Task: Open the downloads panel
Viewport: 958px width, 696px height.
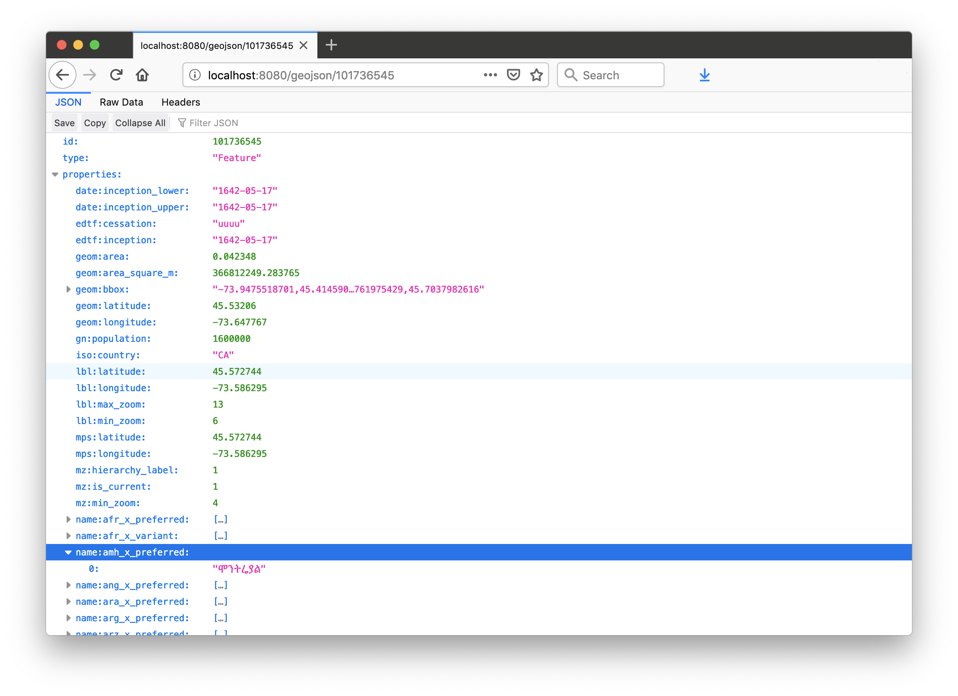Action: 705,75
